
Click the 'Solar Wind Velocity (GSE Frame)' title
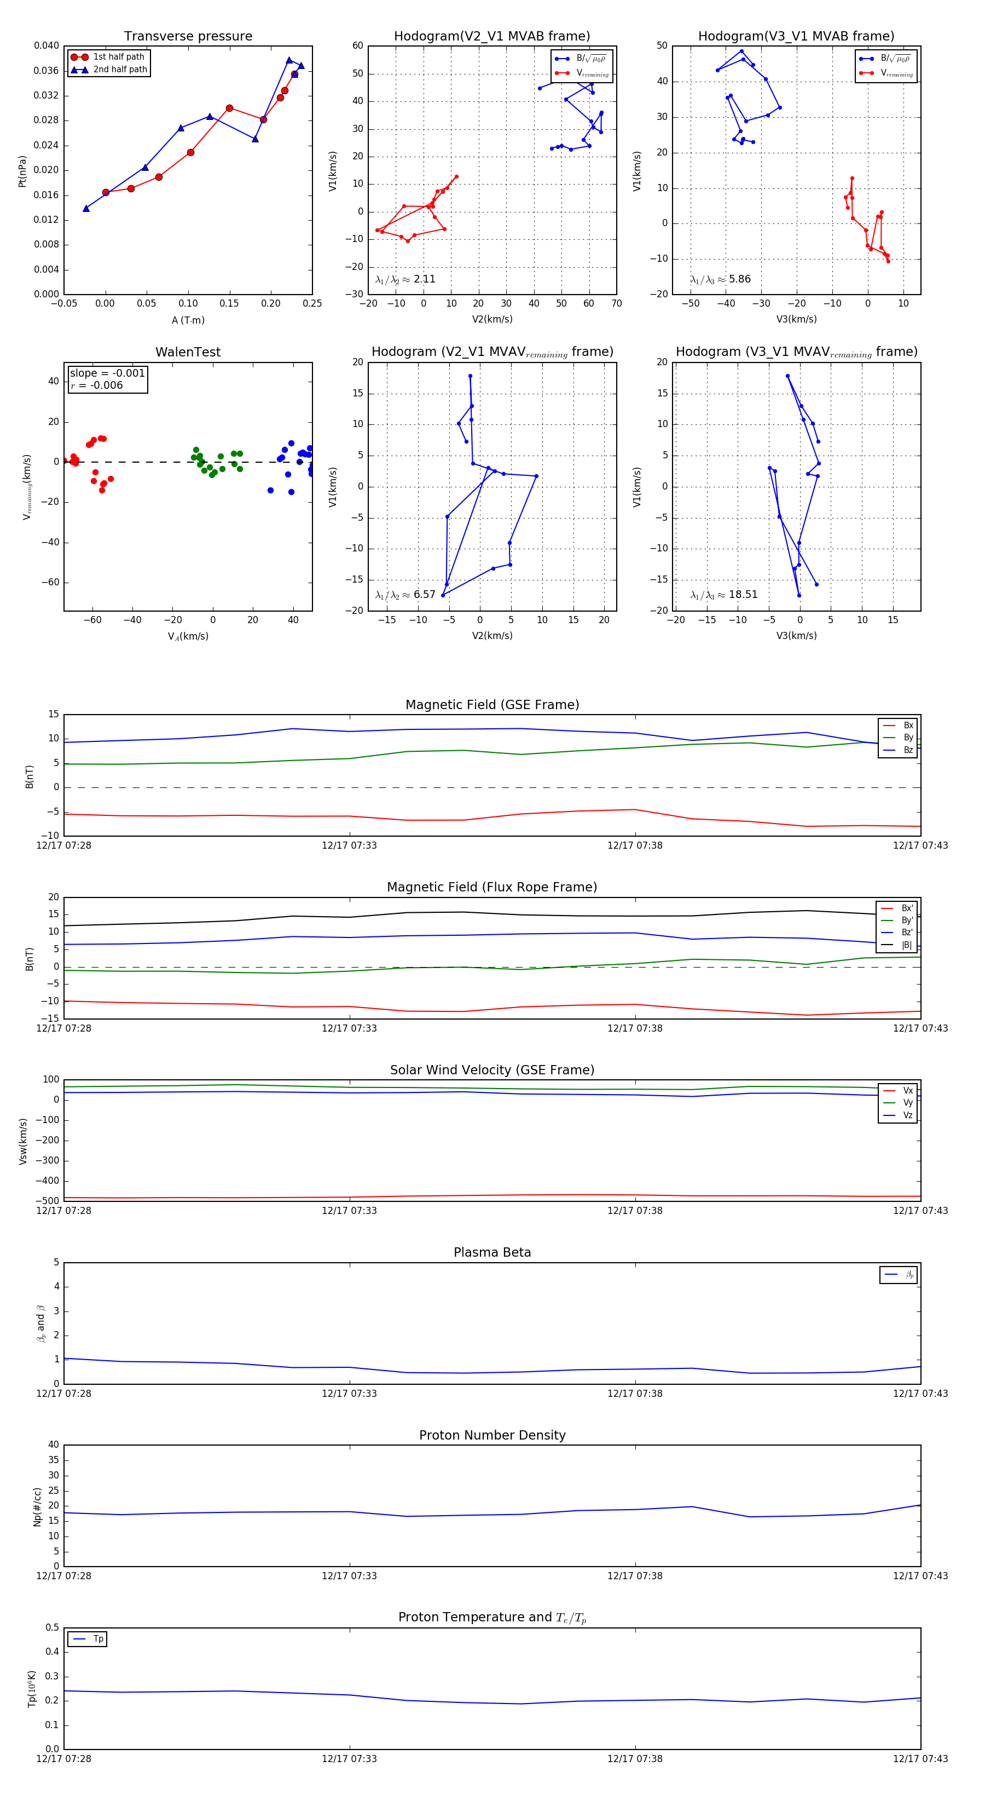[x=492, y=1070]
